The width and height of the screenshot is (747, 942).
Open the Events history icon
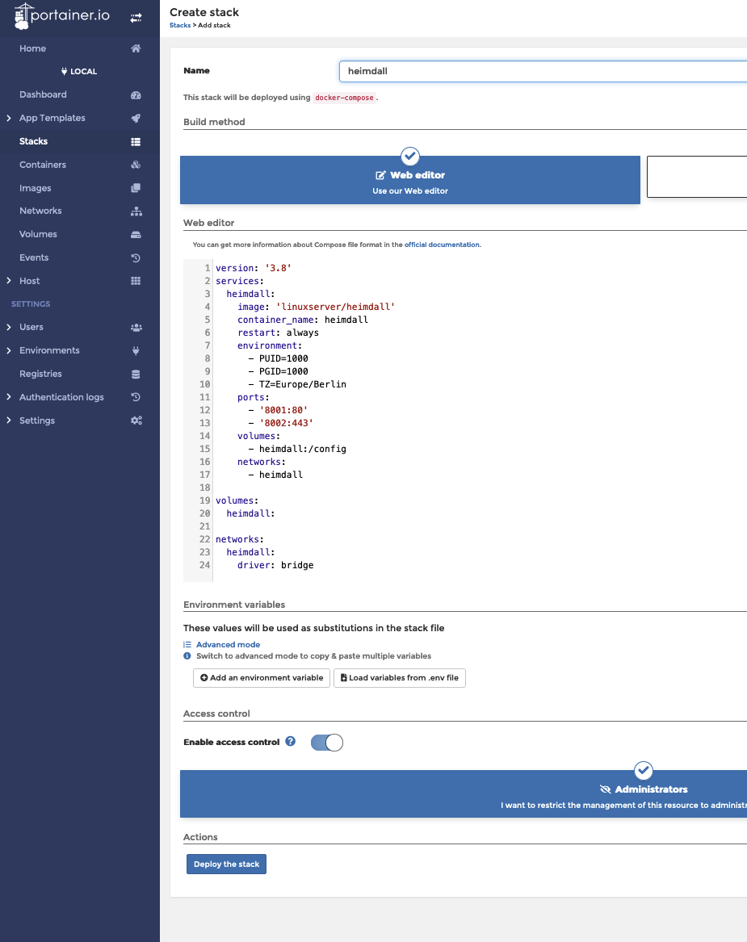(x=136, y=257)
